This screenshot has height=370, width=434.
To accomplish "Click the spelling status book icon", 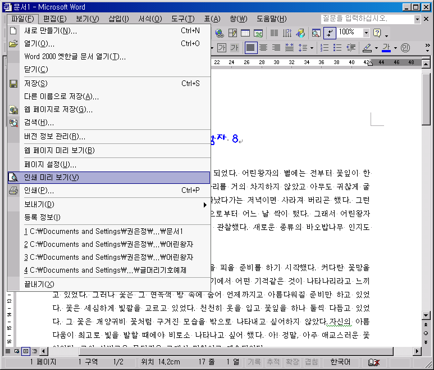I will pos(373,362).
